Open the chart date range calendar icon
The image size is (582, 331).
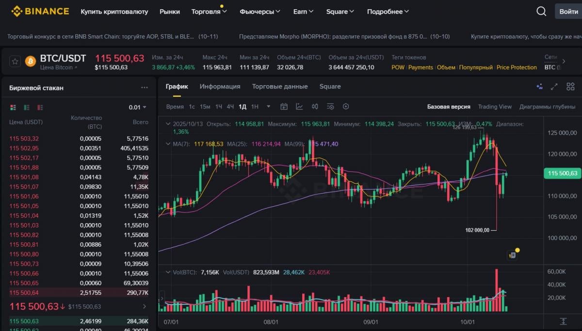(284, 106)
